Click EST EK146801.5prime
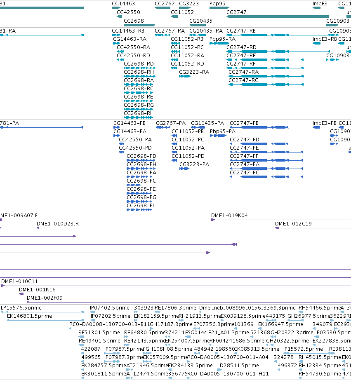Screen dimensions: 351x380 click(x=29, y=316)
